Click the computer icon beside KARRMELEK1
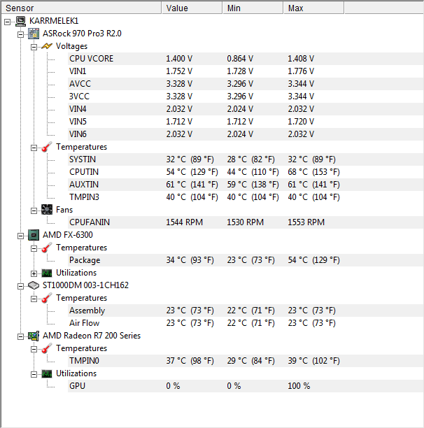 [x=21, y=21]
